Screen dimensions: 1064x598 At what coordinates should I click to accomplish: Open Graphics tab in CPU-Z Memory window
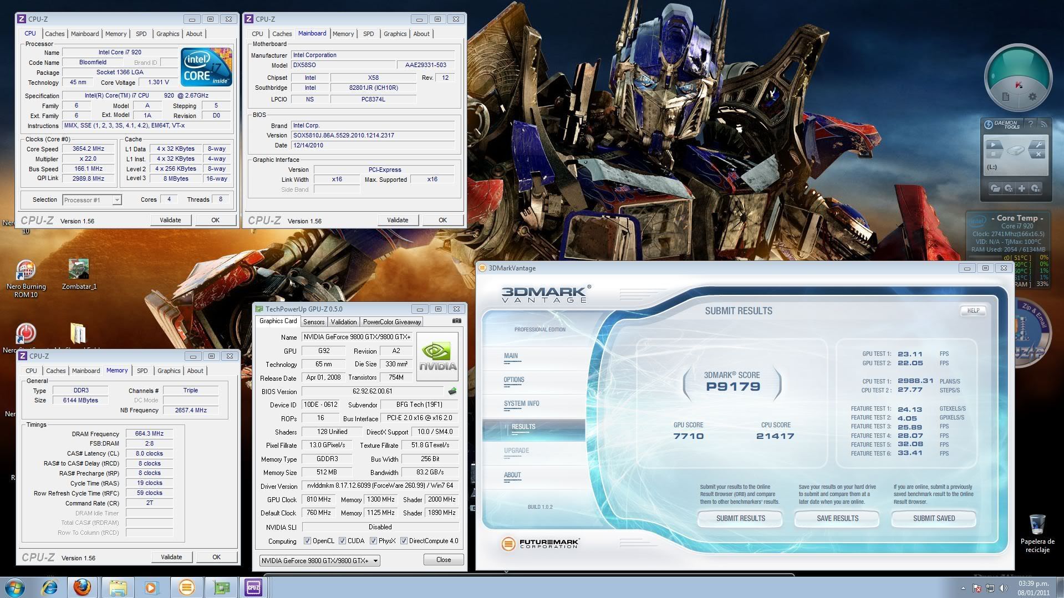pos(169,371)
